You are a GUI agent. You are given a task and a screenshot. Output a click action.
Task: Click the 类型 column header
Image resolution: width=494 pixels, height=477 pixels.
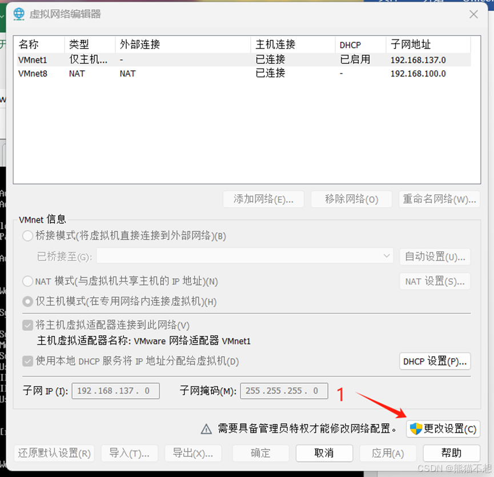(x=90, y=45)
